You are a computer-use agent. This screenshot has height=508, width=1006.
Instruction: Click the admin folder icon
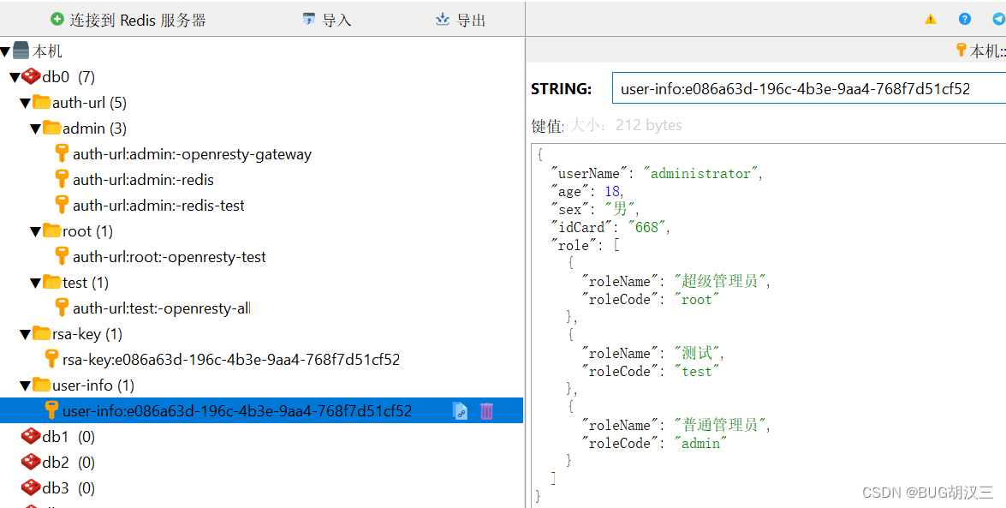52,127
